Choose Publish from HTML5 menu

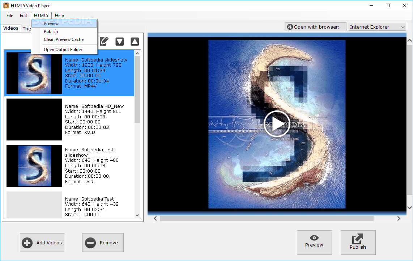point(64,31)
